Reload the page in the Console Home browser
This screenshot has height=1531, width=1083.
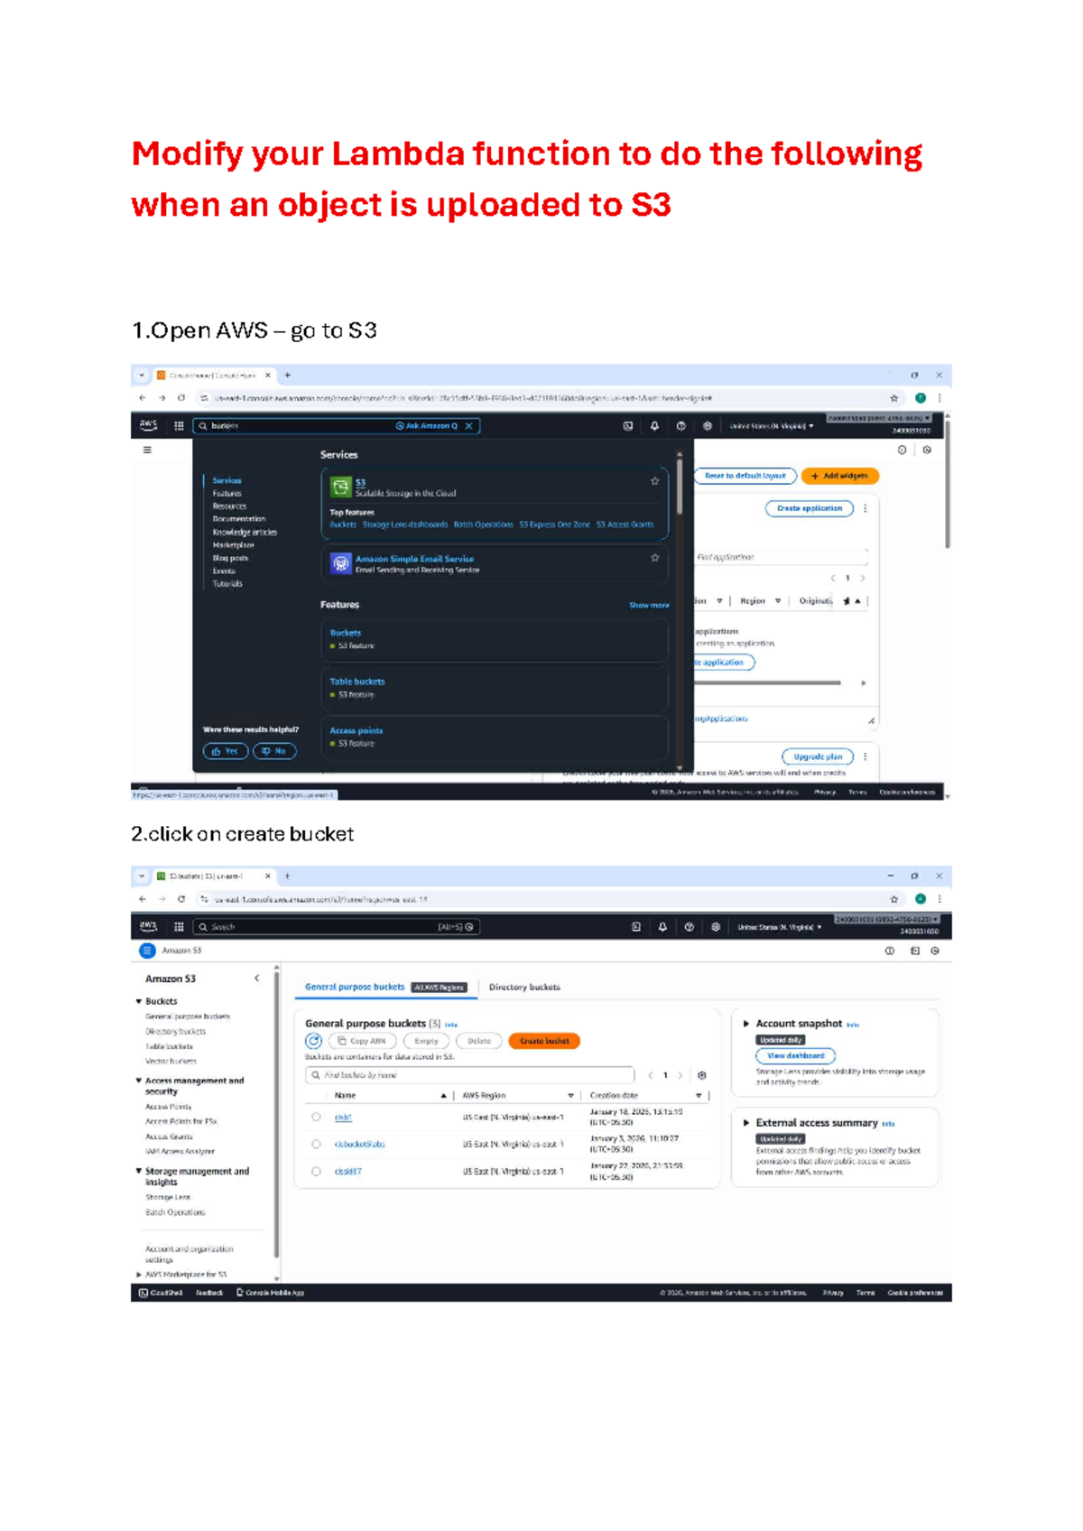(x=181, y=397)
